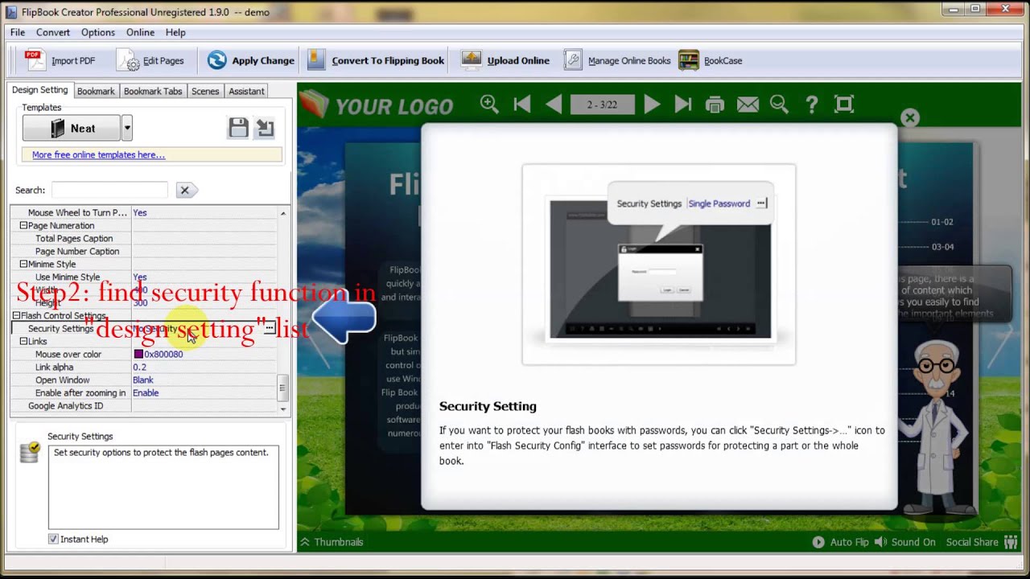The width and height of the screenshot is (1030, 579).
Task: Open the Online menu
Action: 140,32
